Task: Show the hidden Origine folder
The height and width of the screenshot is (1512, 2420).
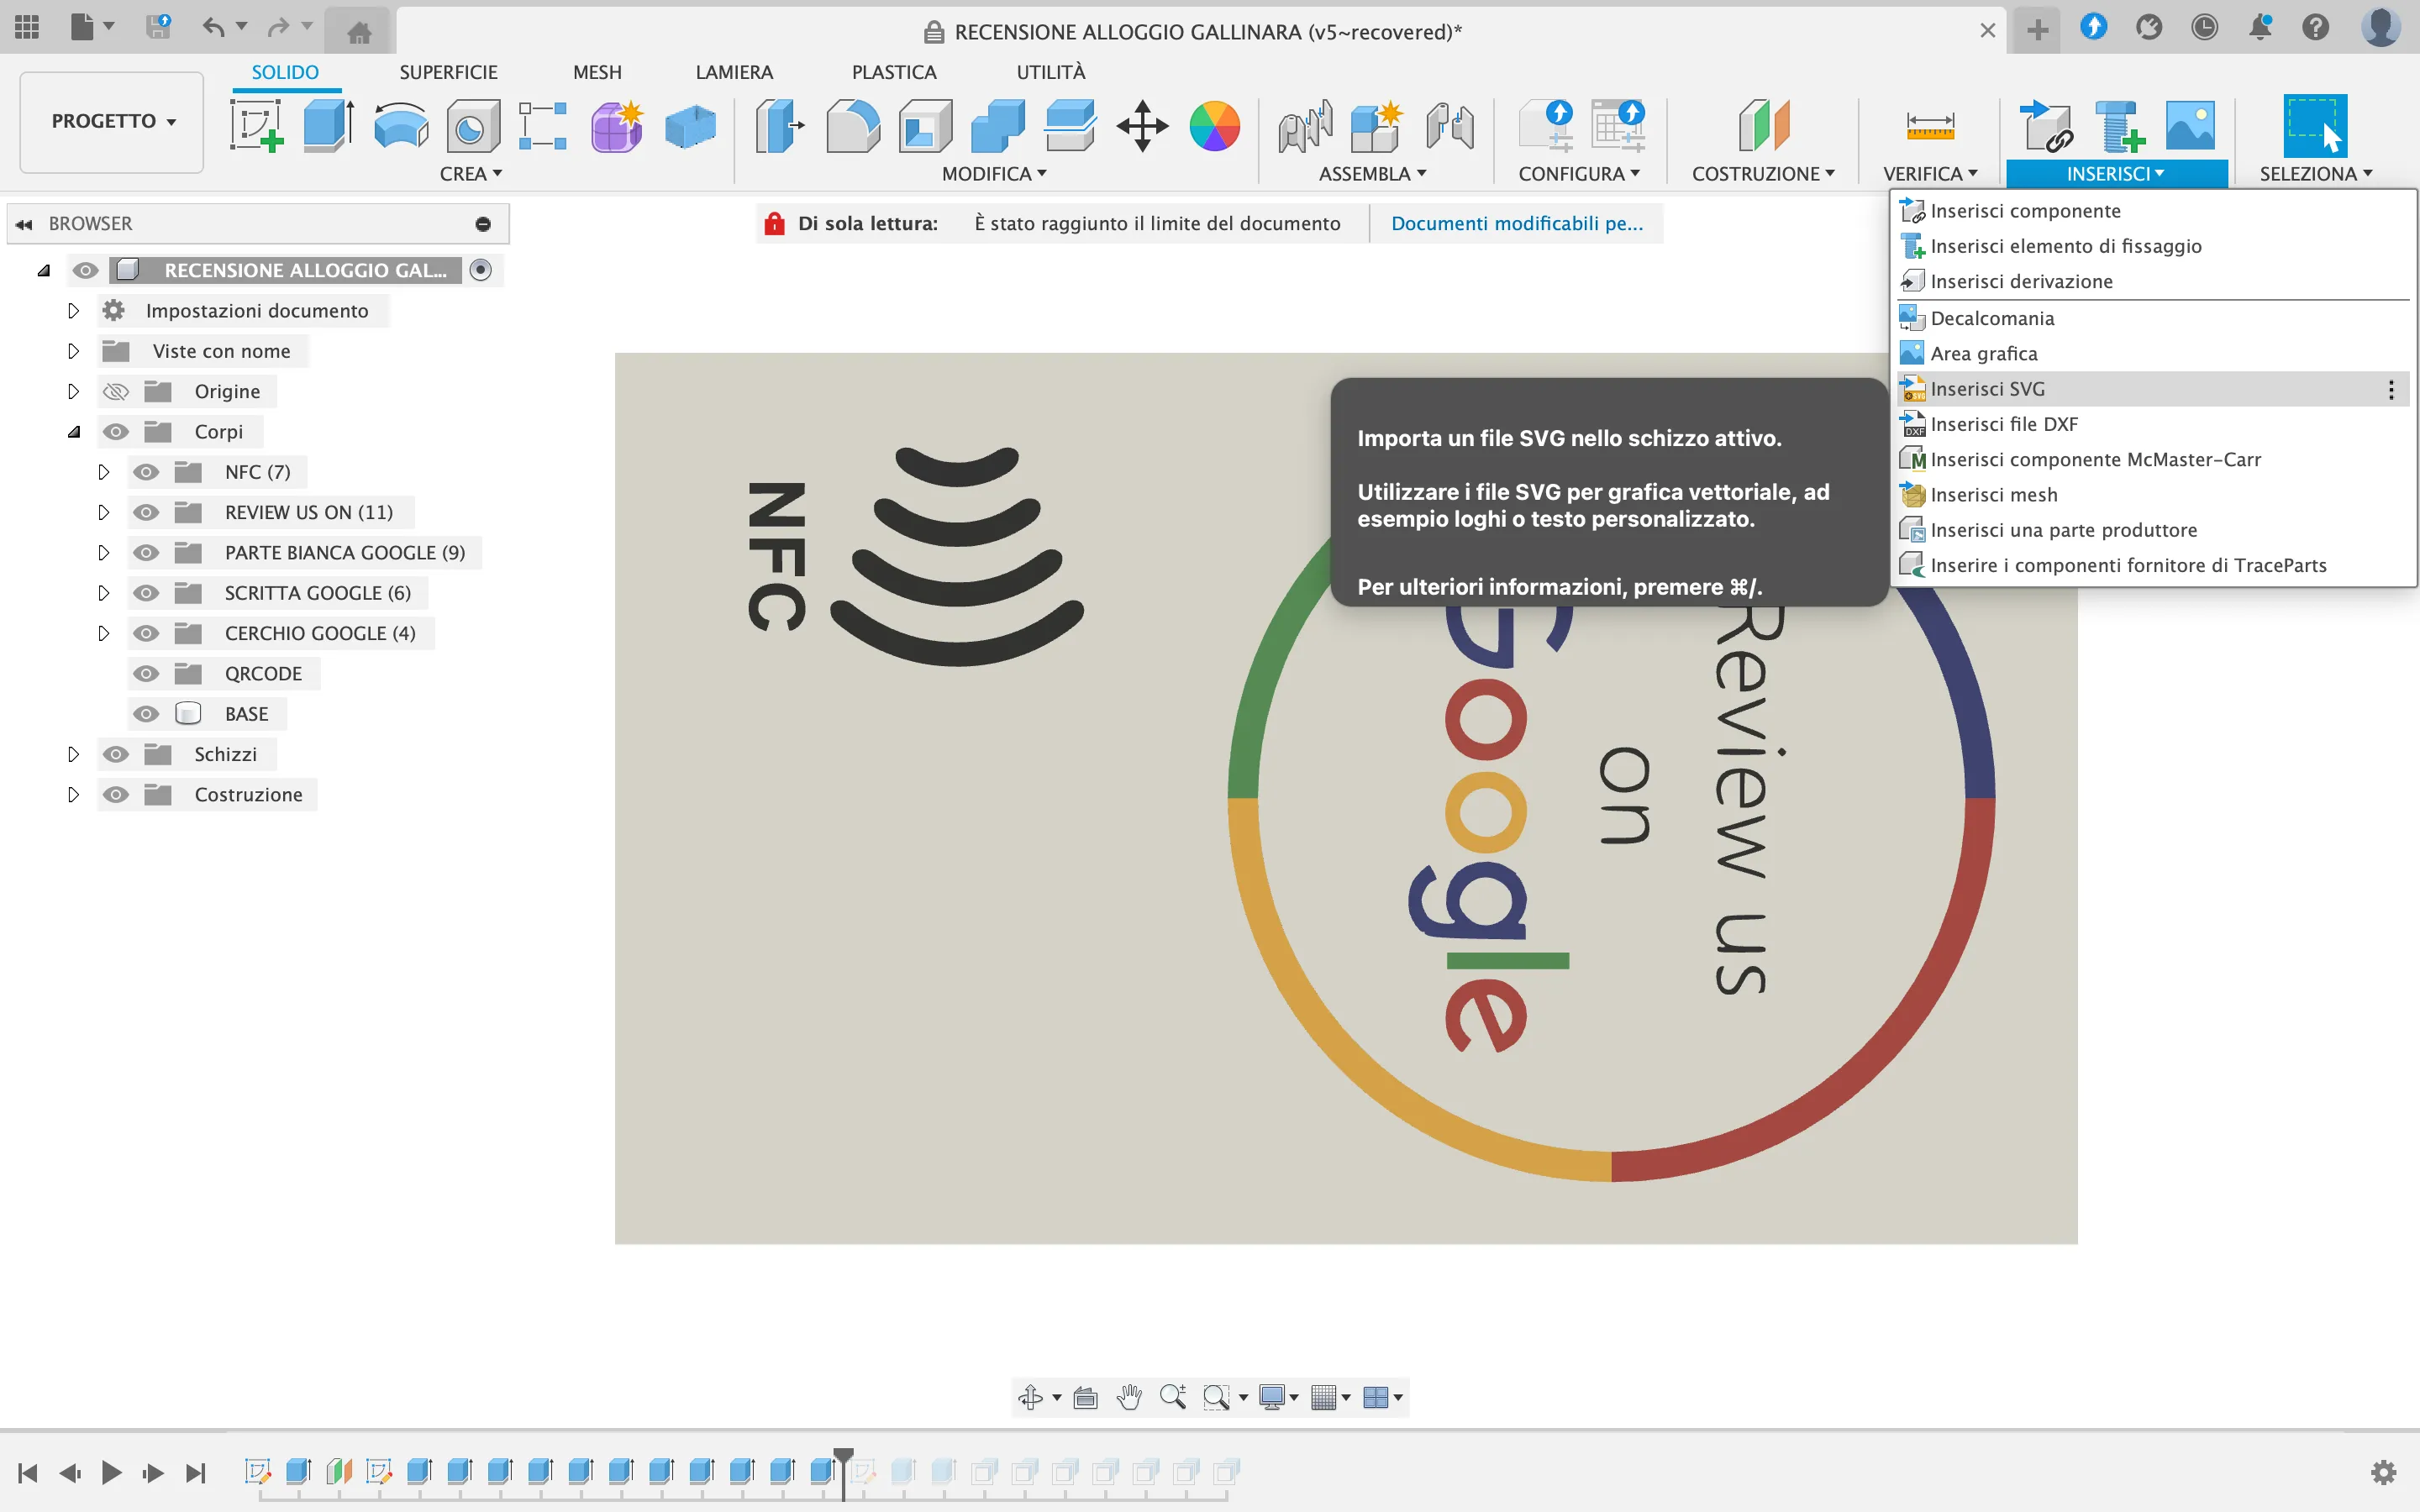Action: click(x=116, y=391)
